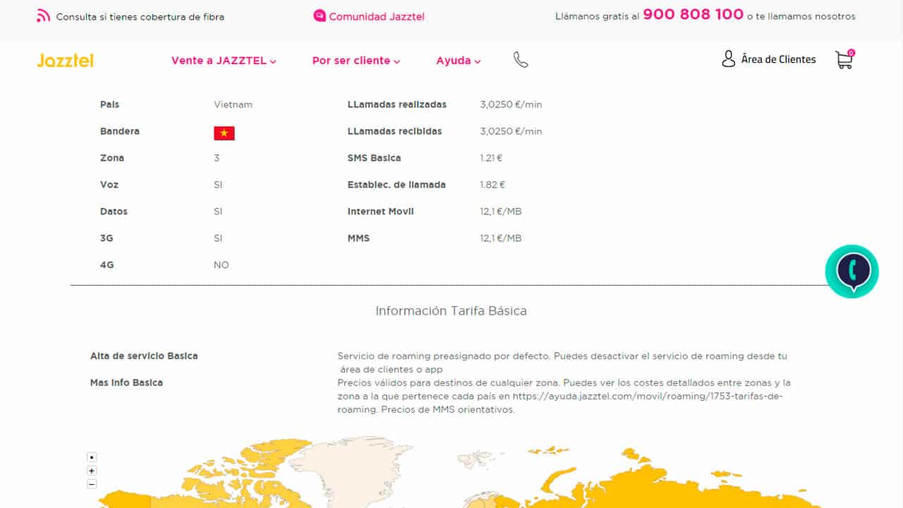Click the 900 808 100 phone number
Viewport: 903px width, 508px height.
(x=693, y=14)
